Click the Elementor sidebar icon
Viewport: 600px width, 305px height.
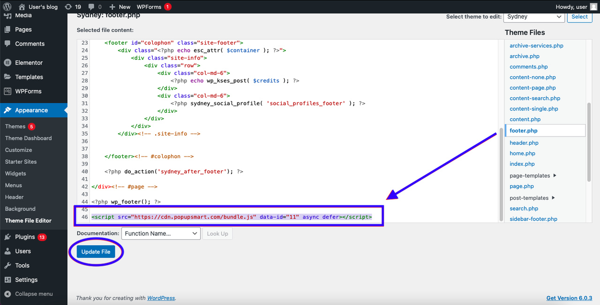(7, 63)
